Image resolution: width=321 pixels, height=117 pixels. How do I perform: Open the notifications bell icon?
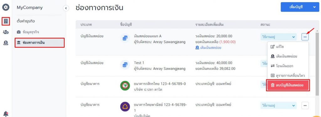point(6,114)
